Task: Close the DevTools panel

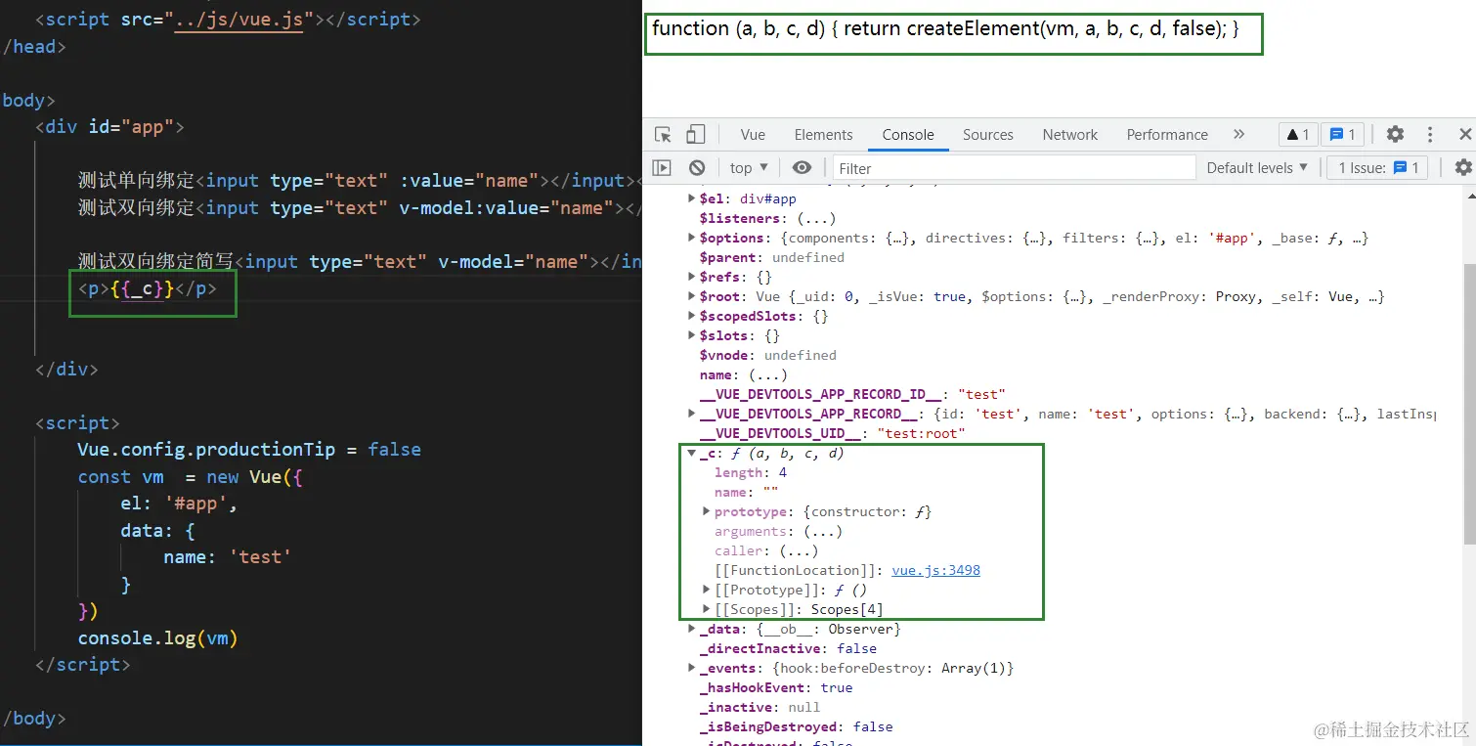Action: coord(1464,135)
